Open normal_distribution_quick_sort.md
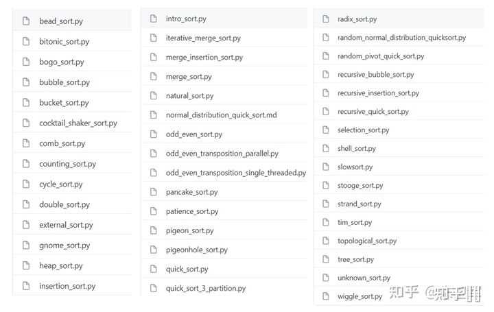Image resolution: width=494 pixels, height=312 pixels. tap(221, 115)
